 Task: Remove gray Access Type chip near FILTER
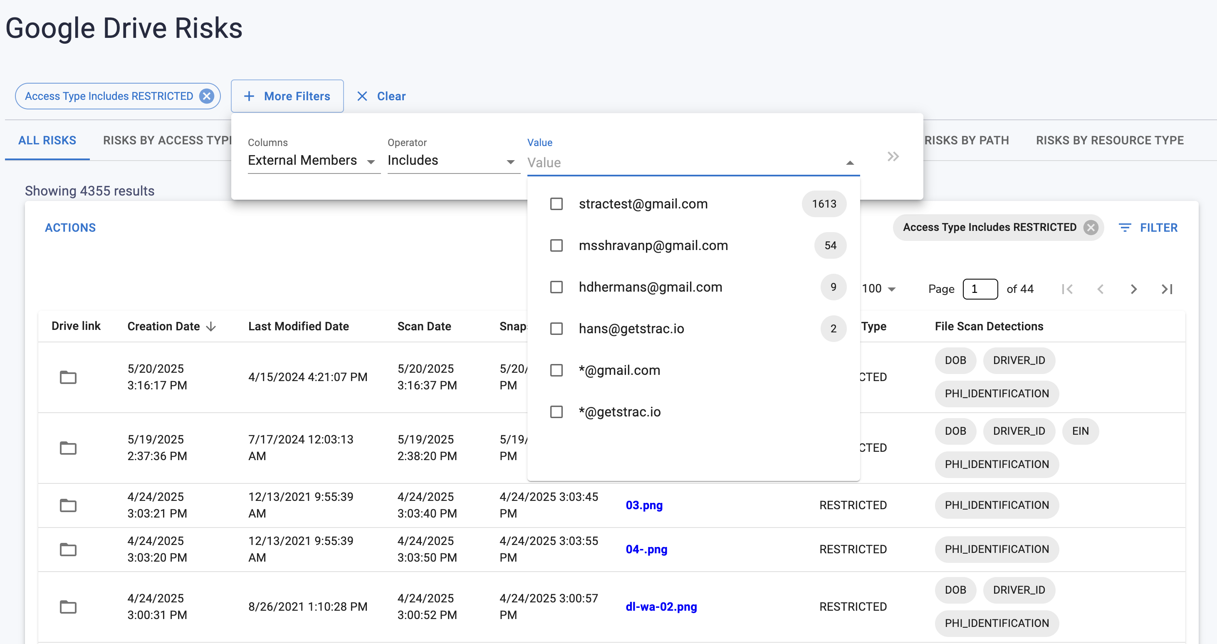1091,228
